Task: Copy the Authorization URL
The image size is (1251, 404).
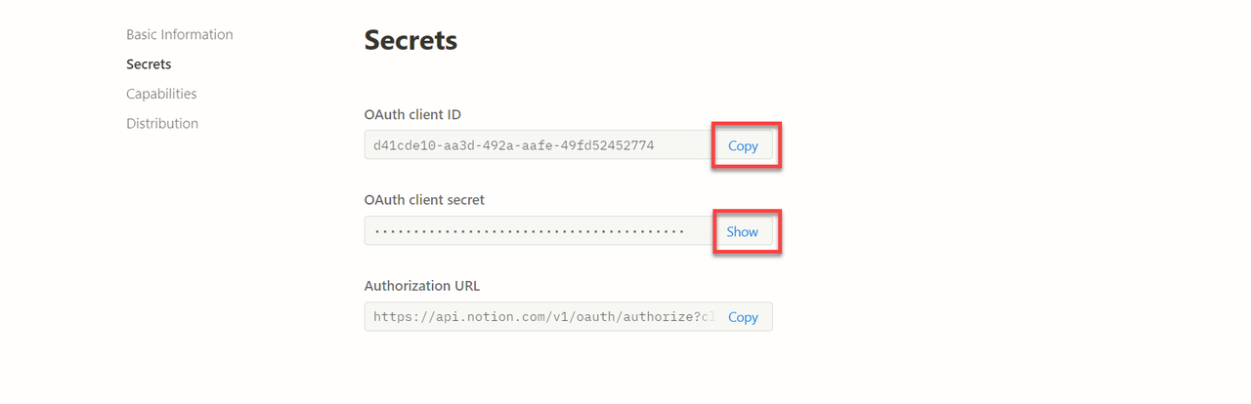Action: [743, 317]
